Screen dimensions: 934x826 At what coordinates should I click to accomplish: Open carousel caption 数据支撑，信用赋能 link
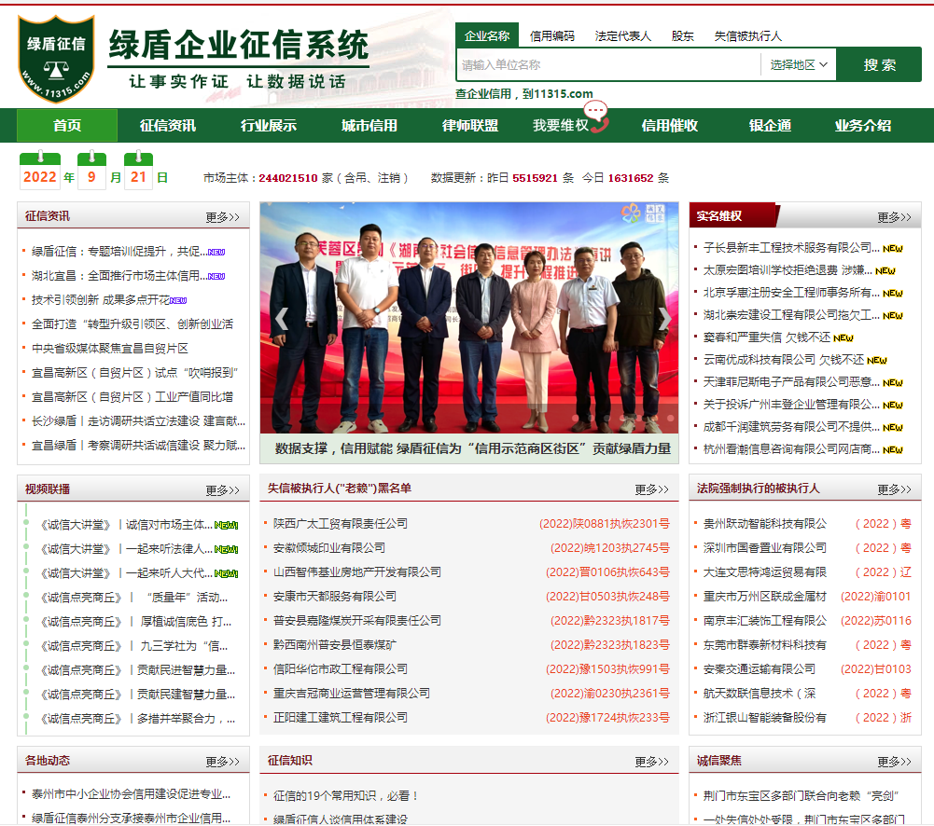click(x=472, y=448)
